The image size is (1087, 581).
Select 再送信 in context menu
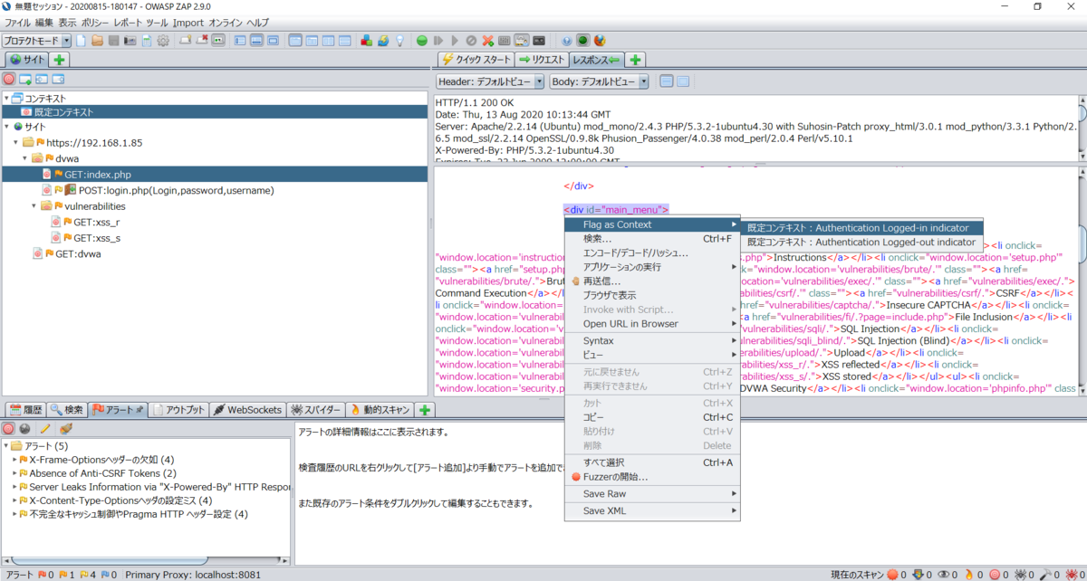pyautogui.click(x=652, y=281)
